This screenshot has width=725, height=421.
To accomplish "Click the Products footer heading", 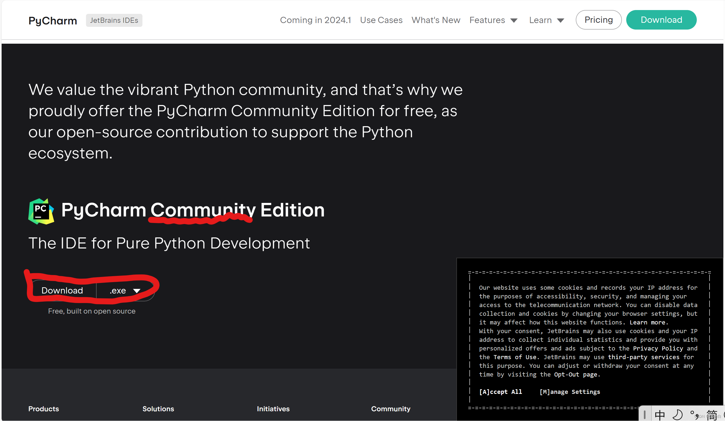I will [x=43, y=409].
